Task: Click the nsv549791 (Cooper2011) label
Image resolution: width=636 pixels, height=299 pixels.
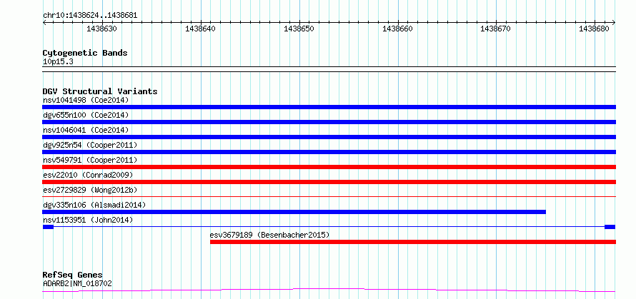Action: (90, 160)
